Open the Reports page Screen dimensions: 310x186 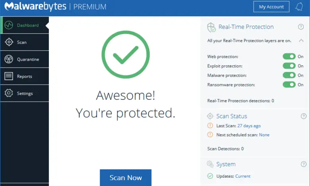coord(24,76)
